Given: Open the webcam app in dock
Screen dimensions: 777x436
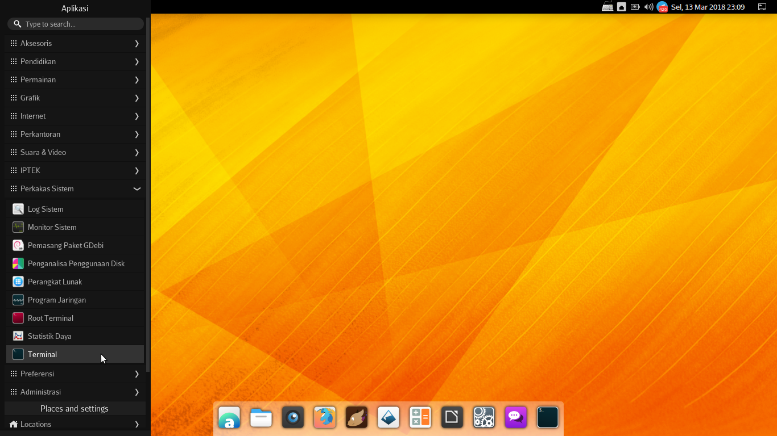Looking at the screenshot, I should (293, 418).
